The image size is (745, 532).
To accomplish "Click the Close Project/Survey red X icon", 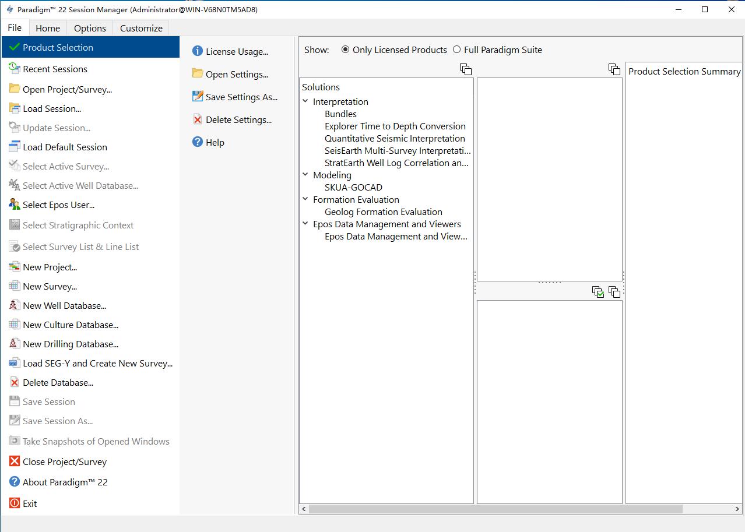I will [15, 461].
